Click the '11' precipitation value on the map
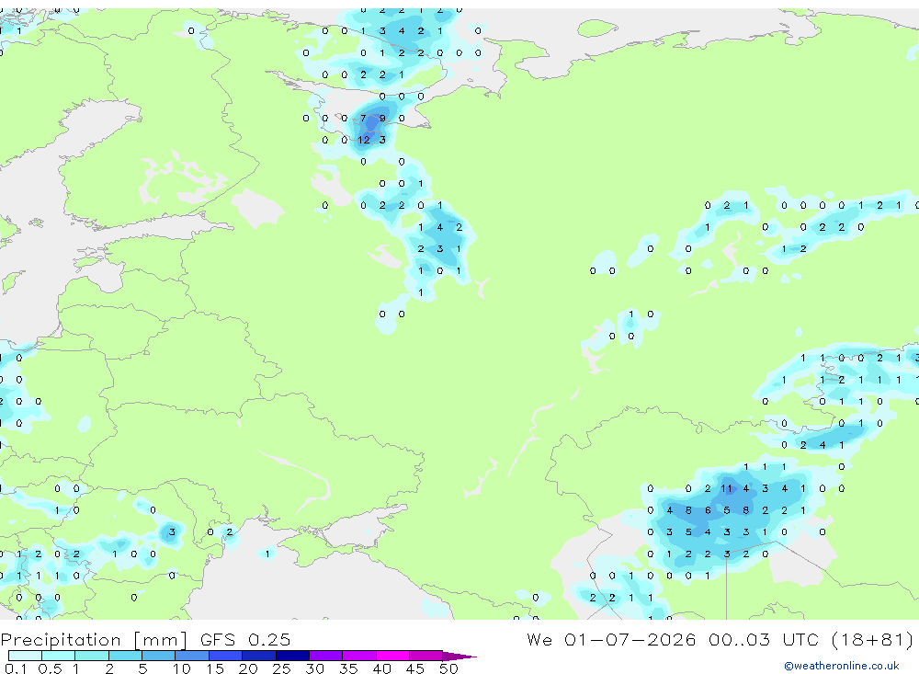Image resolution: width=919 pixels, height=674 pixels. (727, 488)
